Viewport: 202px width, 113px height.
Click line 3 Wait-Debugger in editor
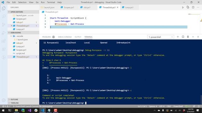pyautogui.click(x=62, y=21)
